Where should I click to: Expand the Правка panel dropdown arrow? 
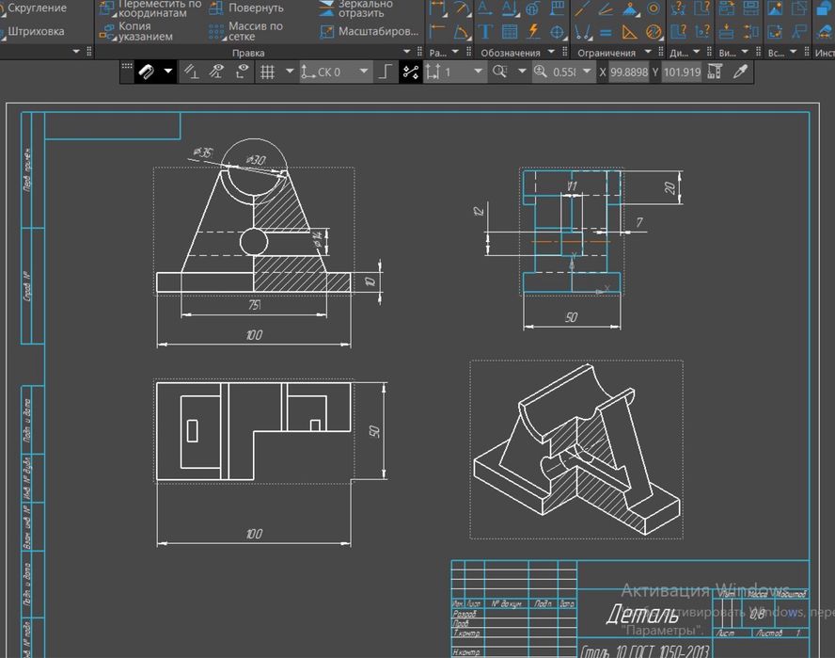click(x=407, y=52)
